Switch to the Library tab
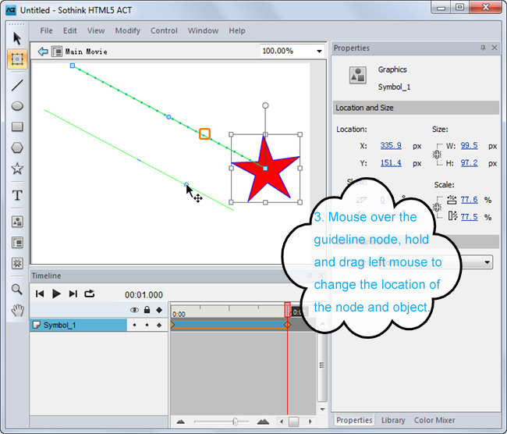This screenshot has height=434, width=507. (x=393, y=420)
